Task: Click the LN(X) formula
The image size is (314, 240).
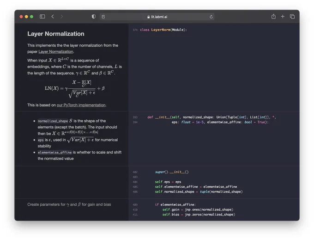Action: coord(75,88)
